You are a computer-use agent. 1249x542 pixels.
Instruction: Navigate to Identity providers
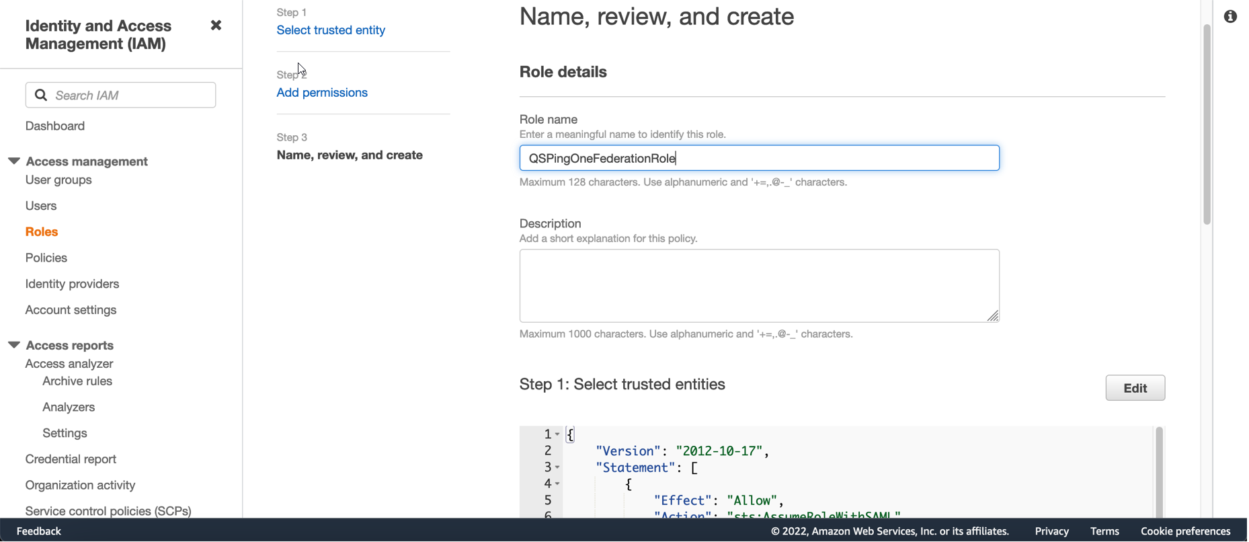pos(72,284)
